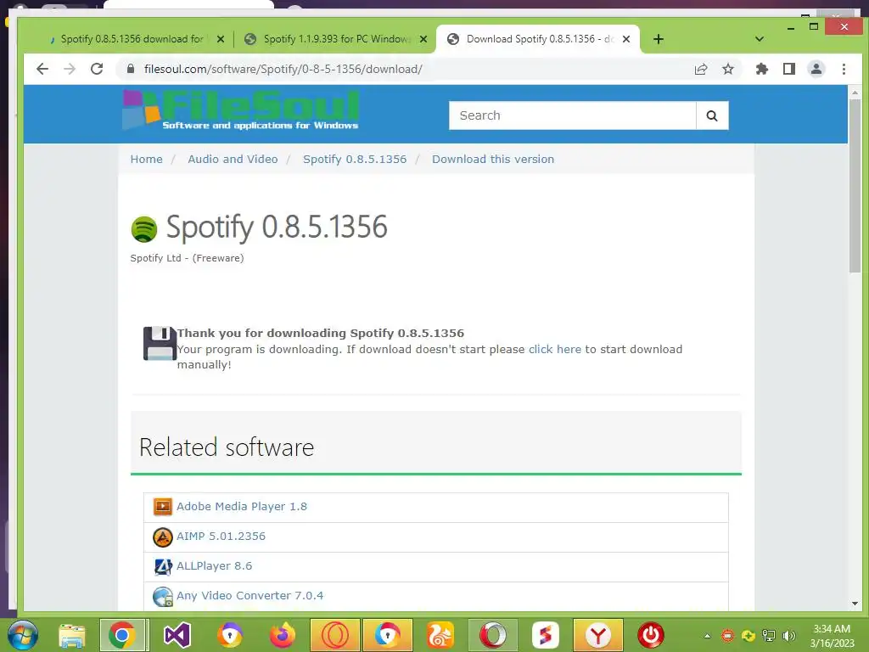Open 'ALLPlayer 8.6' link

coord(214,566)
